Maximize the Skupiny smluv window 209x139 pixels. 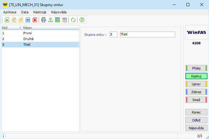point(188,5)
